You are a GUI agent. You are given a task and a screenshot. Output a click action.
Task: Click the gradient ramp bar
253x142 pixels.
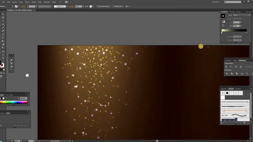234,30
